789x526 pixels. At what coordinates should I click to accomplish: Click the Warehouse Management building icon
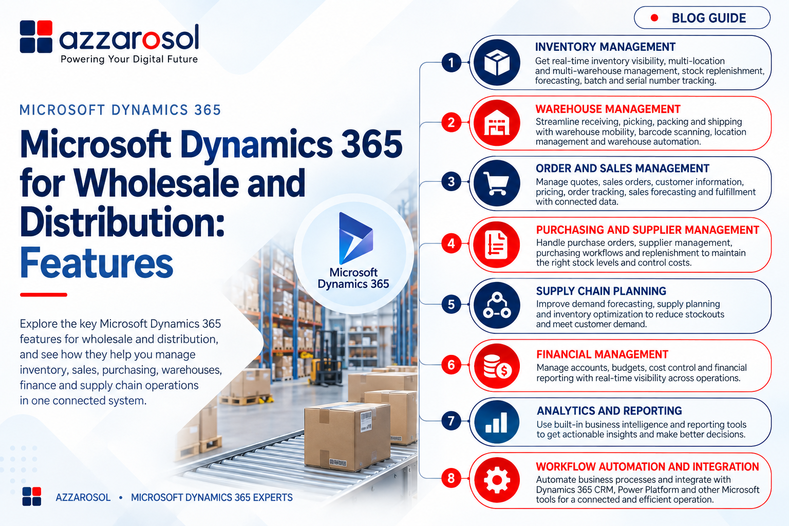coord(497,123)
